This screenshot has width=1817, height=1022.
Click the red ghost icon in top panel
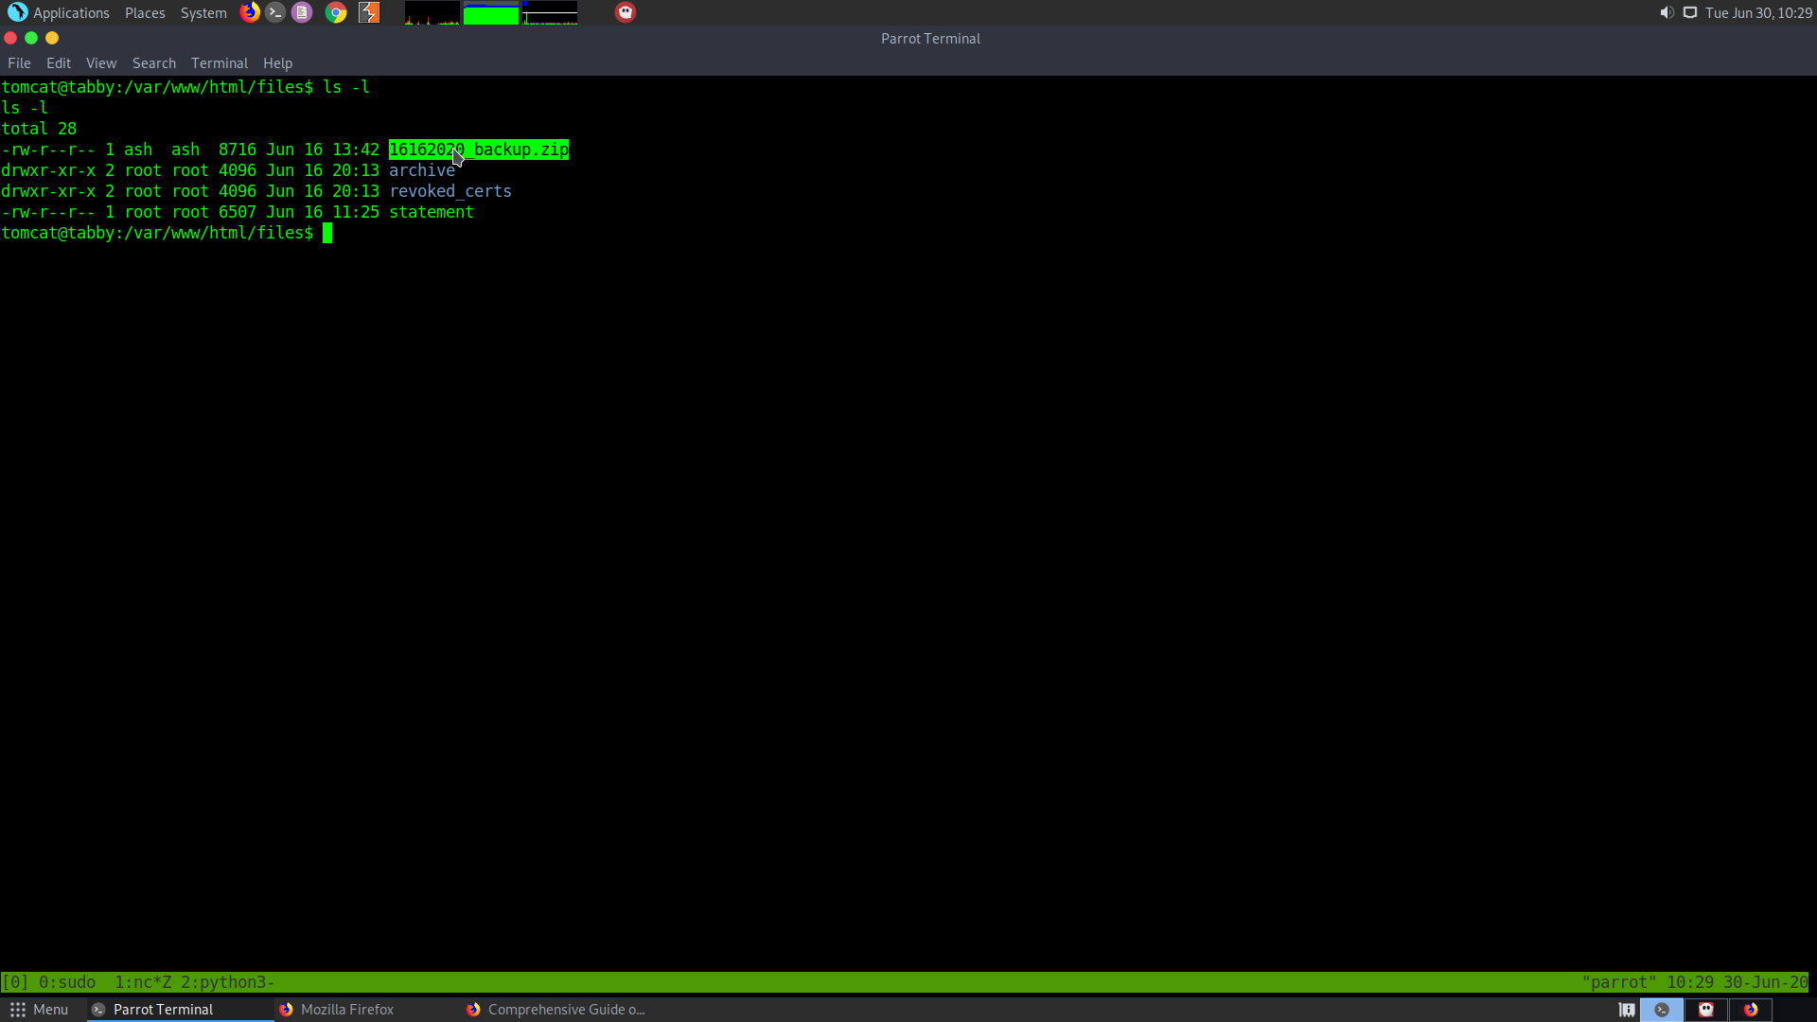click(626, 12)
